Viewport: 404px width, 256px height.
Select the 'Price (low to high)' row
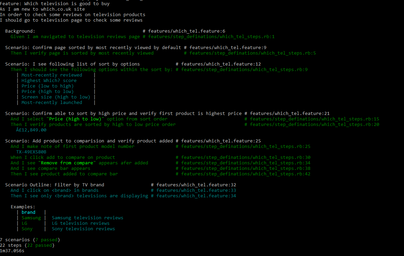[48, 86]
